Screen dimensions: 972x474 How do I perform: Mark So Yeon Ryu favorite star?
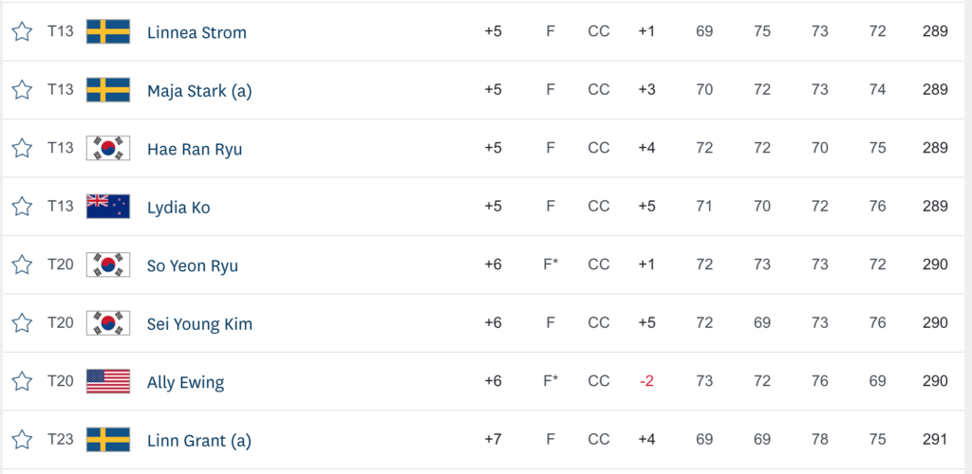(x=22, y=264)
